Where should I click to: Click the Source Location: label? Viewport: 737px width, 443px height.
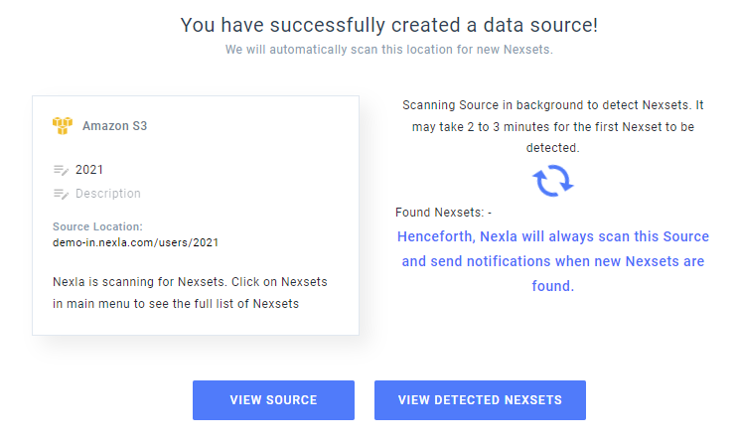click(x=97, y=226)
